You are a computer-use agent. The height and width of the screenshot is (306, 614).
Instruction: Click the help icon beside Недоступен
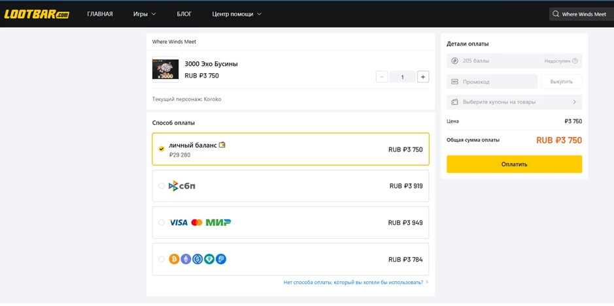point(575,61)
